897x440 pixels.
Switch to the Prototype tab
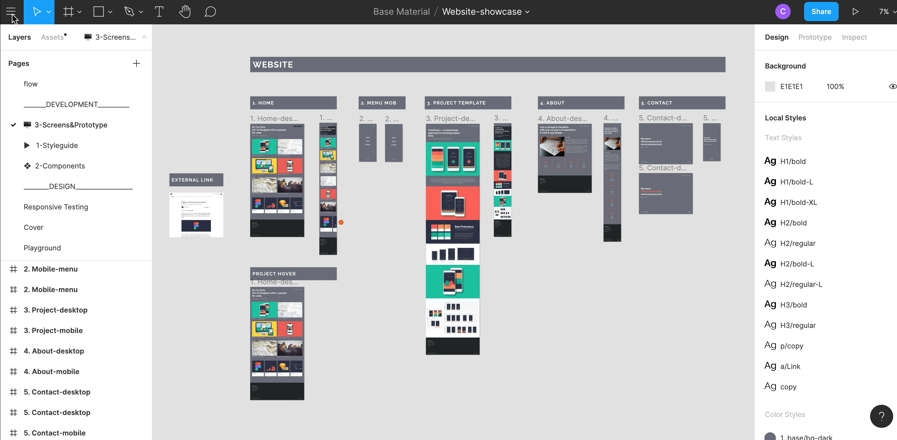(815, 37)
